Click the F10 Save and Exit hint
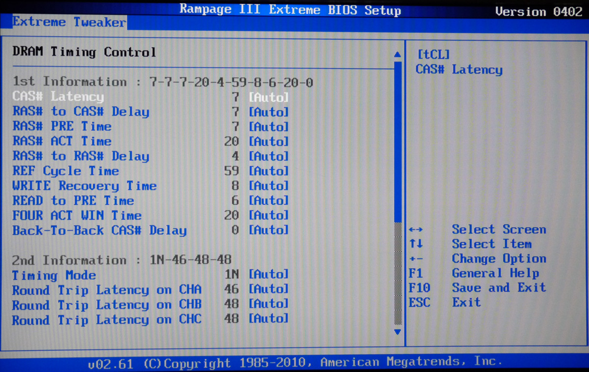Image resolution: width=589 pixels, height=372 pixels. [x=477, y=287]
